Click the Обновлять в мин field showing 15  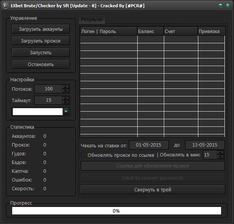(x=210, y=155)
